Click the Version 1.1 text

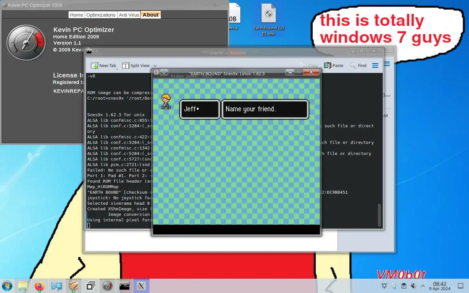[x=67, y=43]
